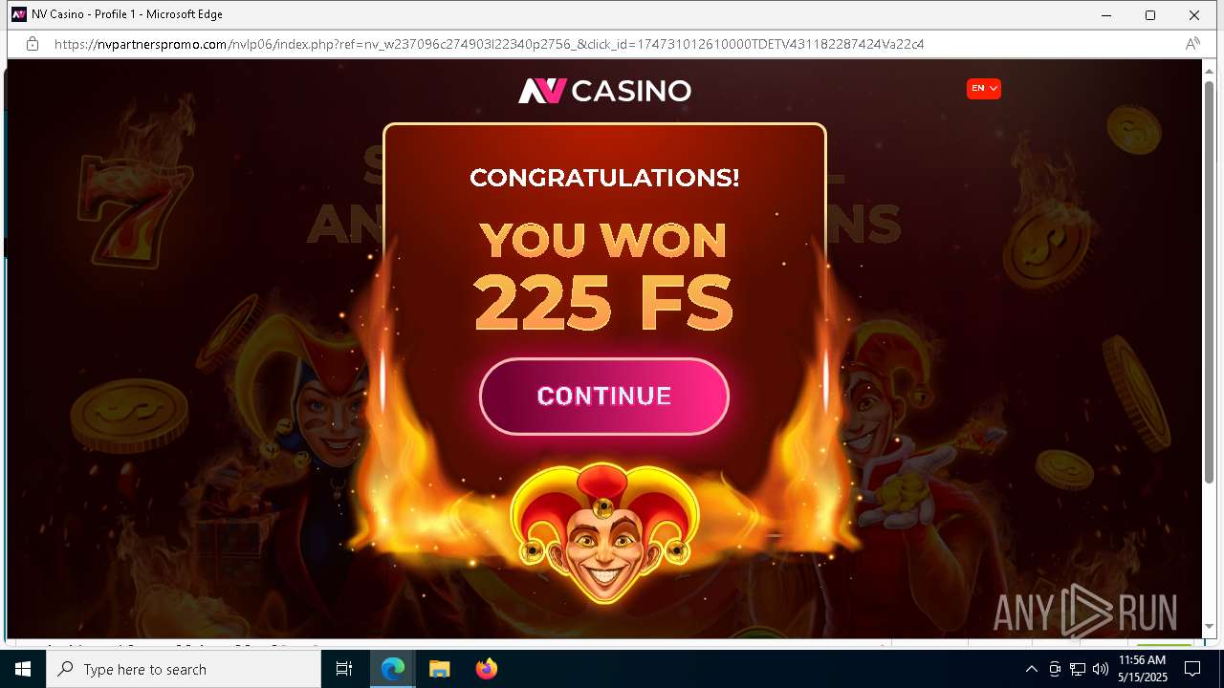Image resolution: width=1224 pixels, height=688 pixels.
Task: Click the NV Casino logo
Action: click(604, 91)
